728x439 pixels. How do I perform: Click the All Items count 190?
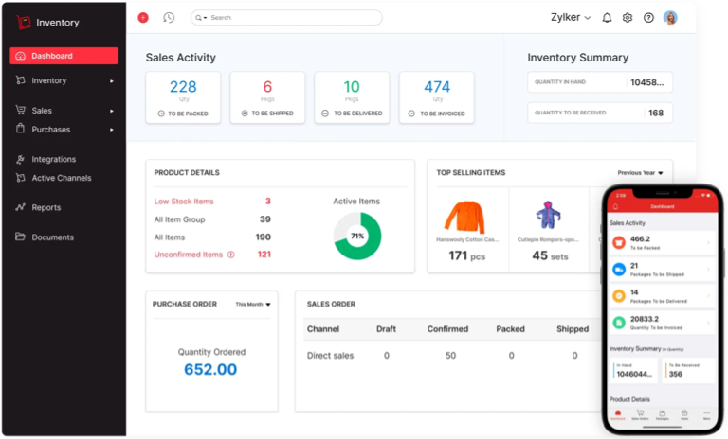click(264, 237)
